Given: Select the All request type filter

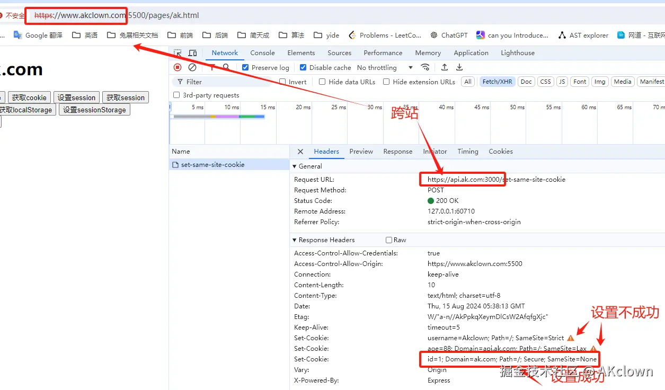Looking at the screenshot, I should click(x=468, y=82).
